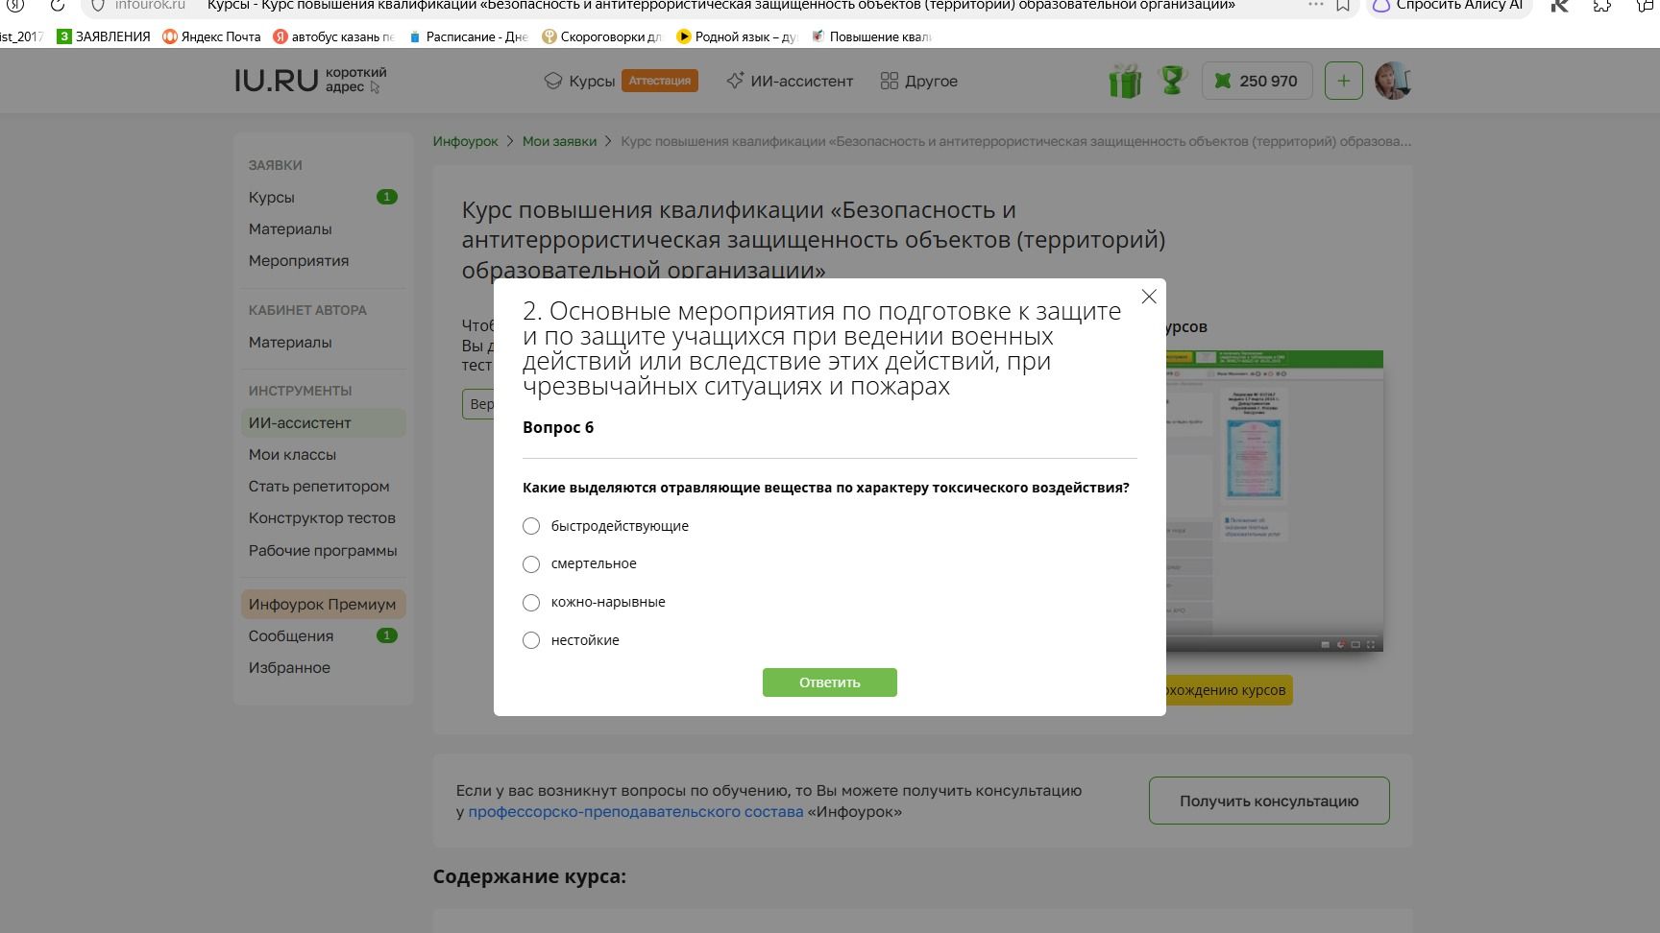Bookmark the page with bookmark icon
The image size is (1660, 933).
1343,5
